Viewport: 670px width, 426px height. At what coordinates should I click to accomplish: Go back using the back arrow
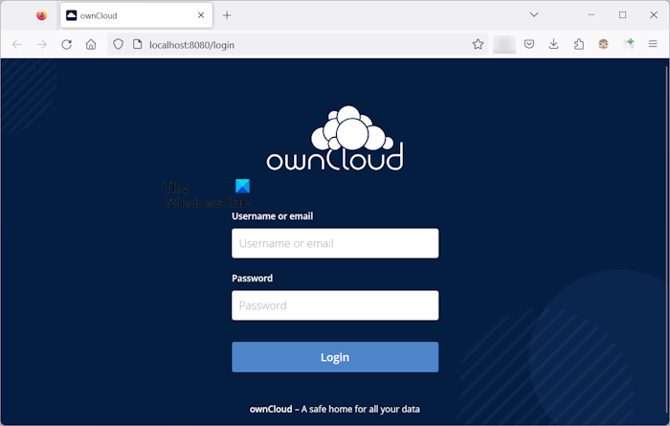point(17,44)
